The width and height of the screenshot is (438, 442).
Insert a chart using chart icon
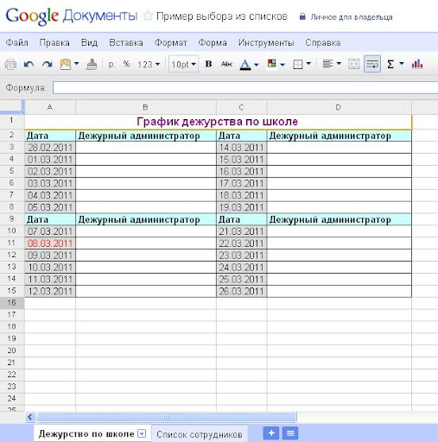[417, 64]
